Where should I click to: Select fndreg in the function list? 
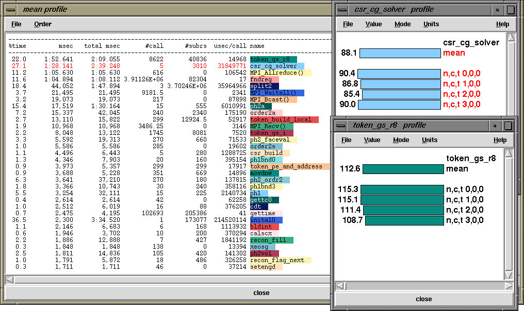pos(265,79)
